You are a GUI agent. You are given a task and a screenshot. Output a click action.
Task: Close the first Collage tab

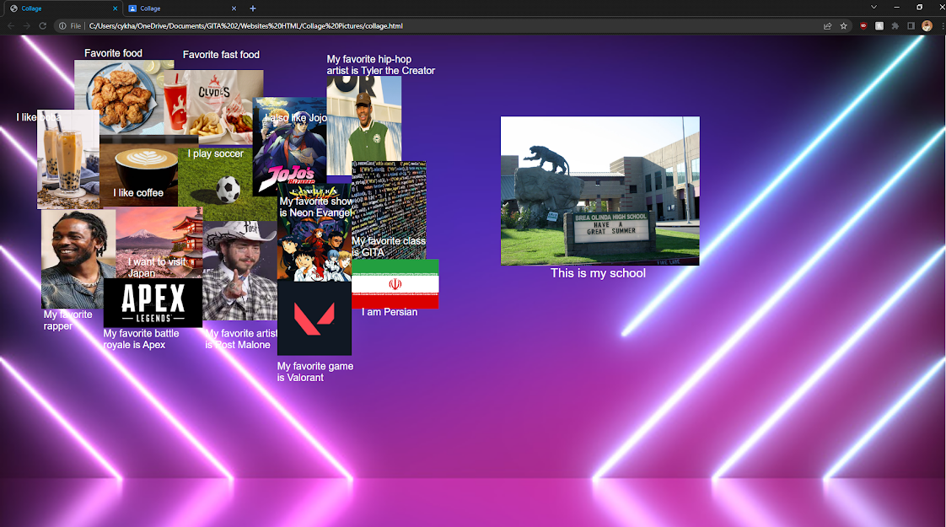(116, 8)
